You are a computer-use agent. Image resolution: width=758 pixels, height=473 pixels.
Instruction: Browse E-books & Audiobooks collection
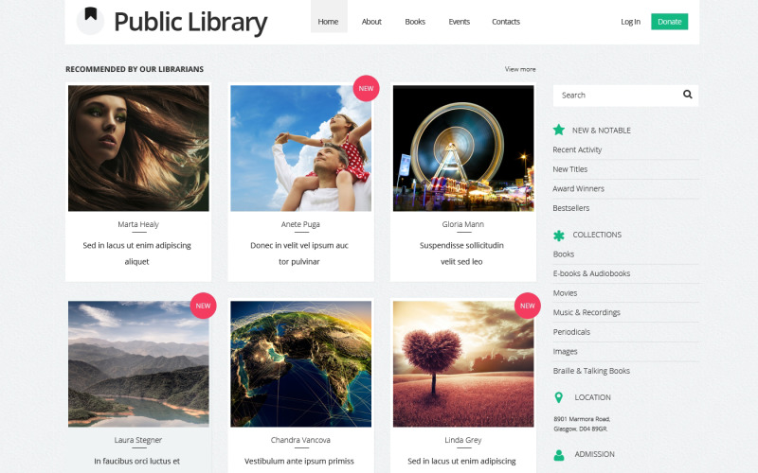(x=591, y=273)
